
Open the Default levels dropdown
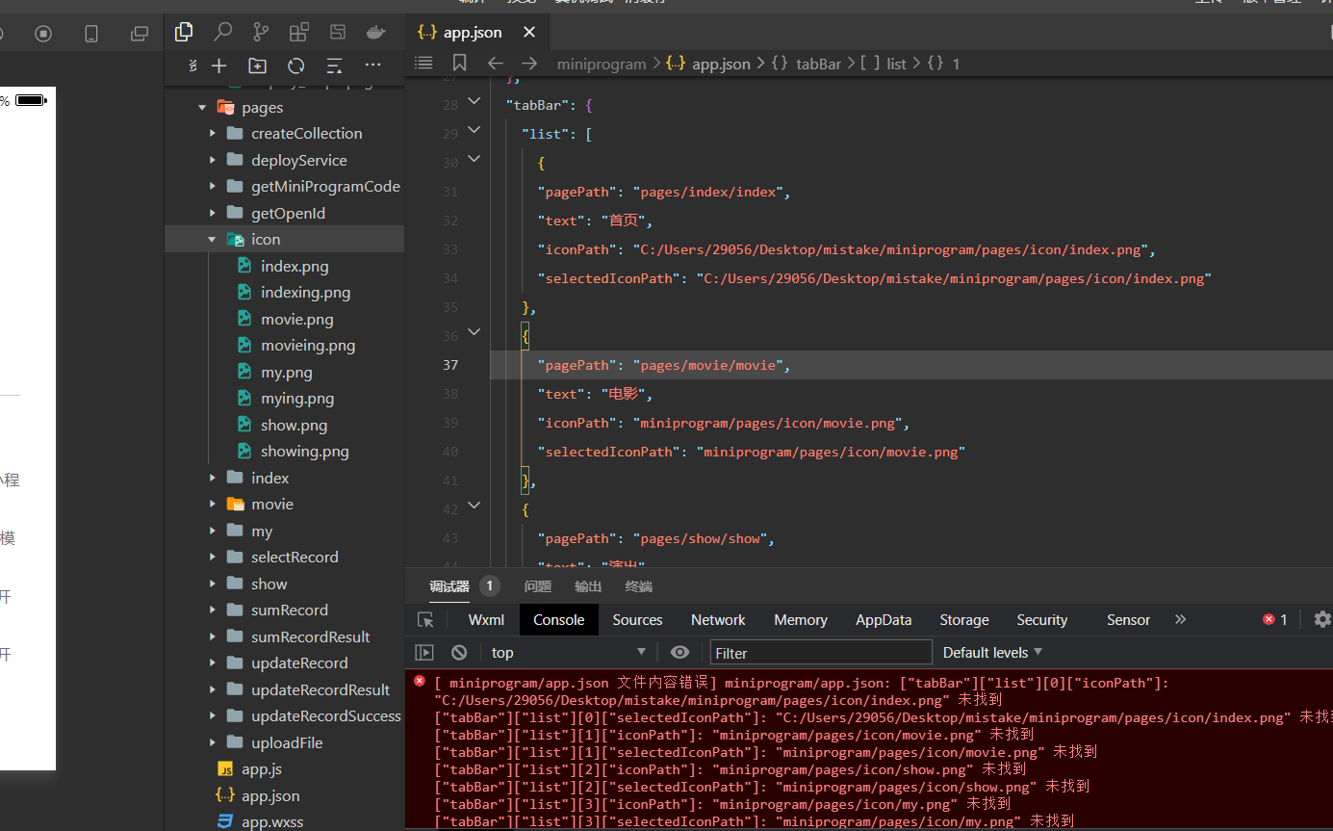point(992,652)
